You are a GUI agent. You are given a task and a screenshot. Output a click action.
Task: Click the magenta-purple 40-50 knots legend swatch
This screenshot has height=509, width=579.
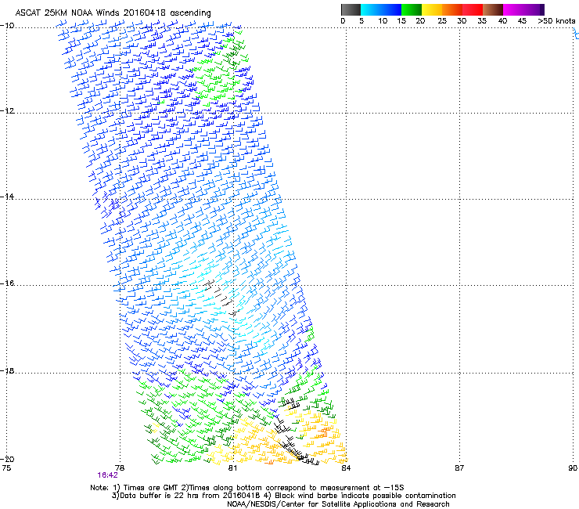tap(523, 9)
